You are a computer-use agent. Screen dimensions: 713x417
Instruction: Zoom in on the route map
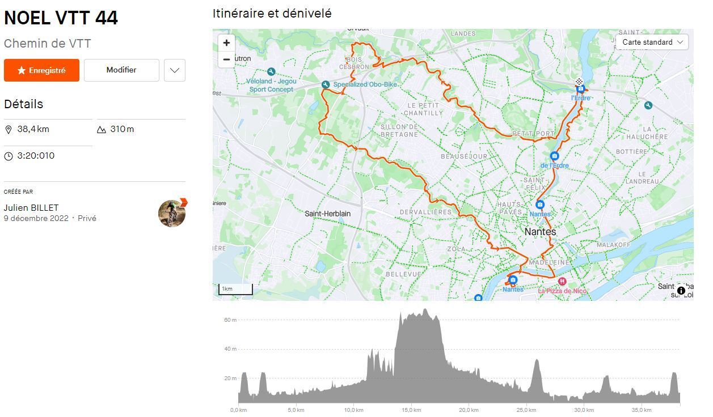pyautogui.click(x=226, y=43)
